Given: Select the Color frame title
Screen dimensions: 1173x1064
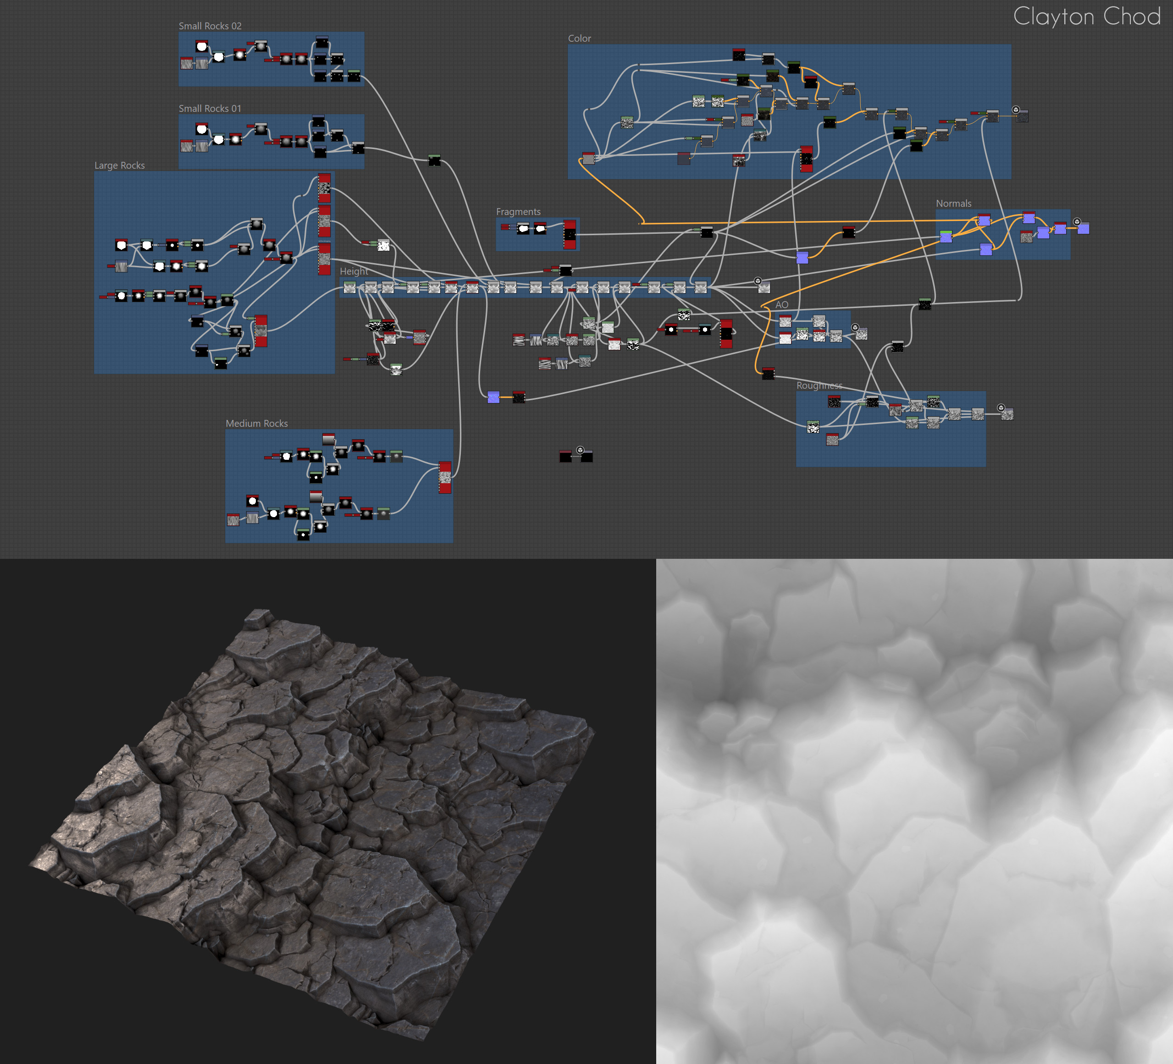Looking at the screenshot, I should (579, 39).
